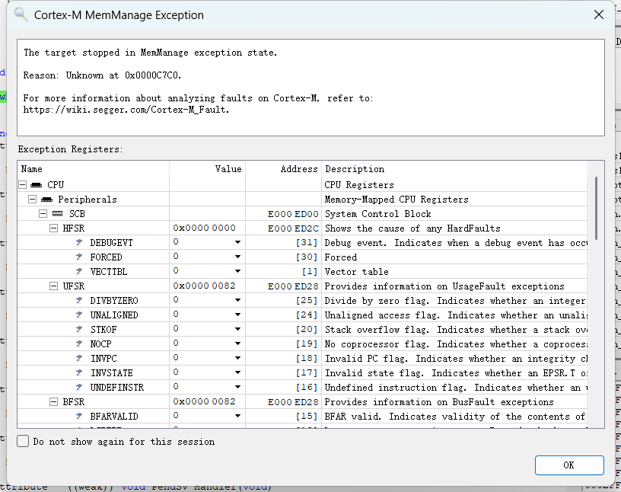Enable 'Do not show again for this session'

click(x=24, y=442)
